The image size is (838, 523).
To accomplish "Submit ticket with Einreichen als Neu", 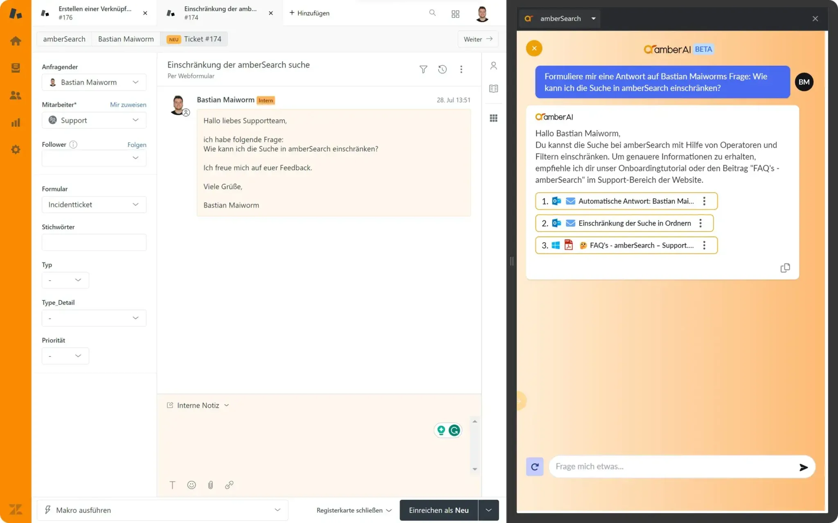I will click(x=438, y=510).
